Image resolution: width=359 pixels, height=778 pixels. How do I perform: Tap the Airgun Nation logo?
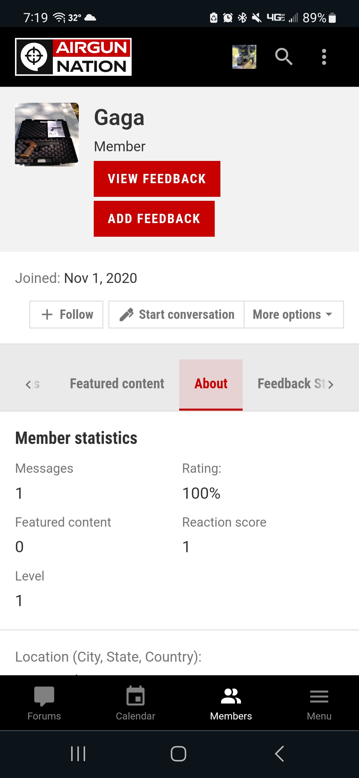pyautogui.click(x=73, y=57)
